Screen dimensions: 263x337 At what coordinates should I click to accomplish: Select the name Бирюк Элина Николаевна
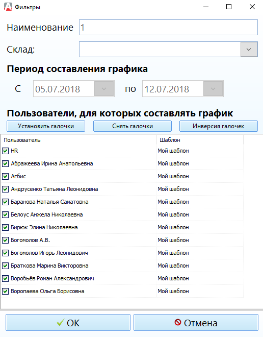click(44, 227)
